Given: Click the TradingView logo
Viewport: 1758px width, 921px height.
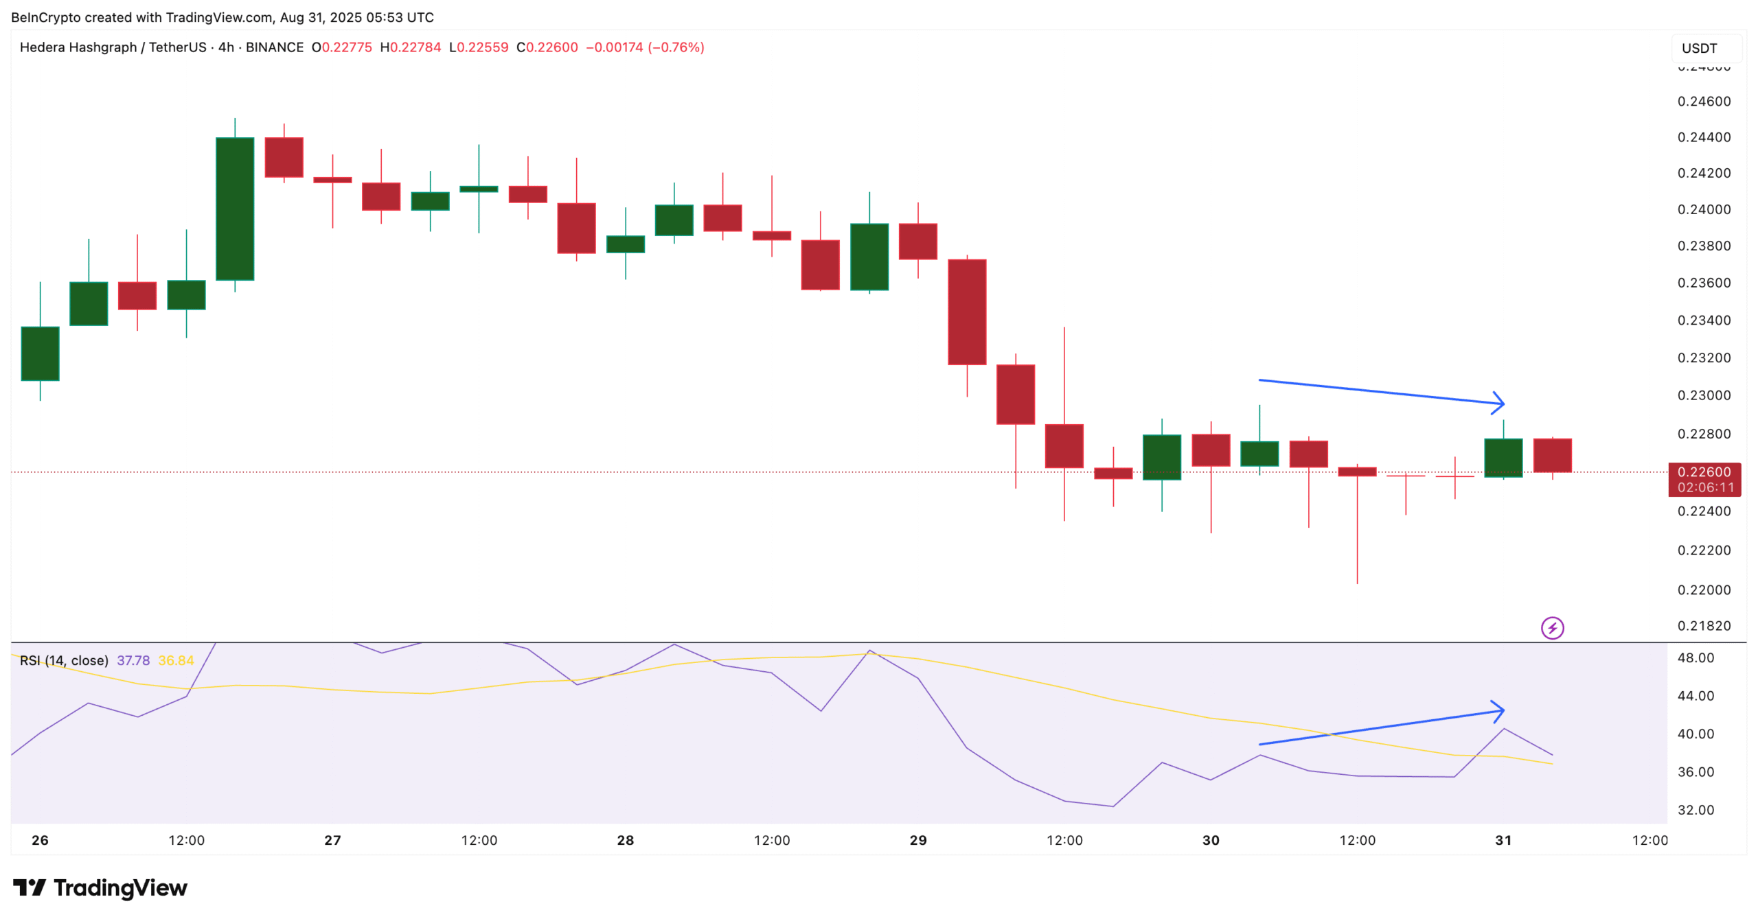Looking at the screenshot, I should [x=98, y=887].
